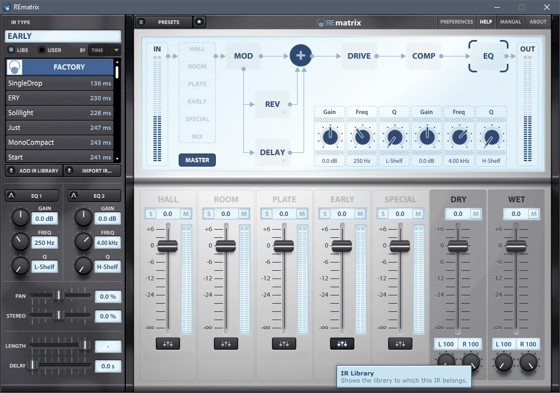Click the STEREO slider handle

(58, 315)
